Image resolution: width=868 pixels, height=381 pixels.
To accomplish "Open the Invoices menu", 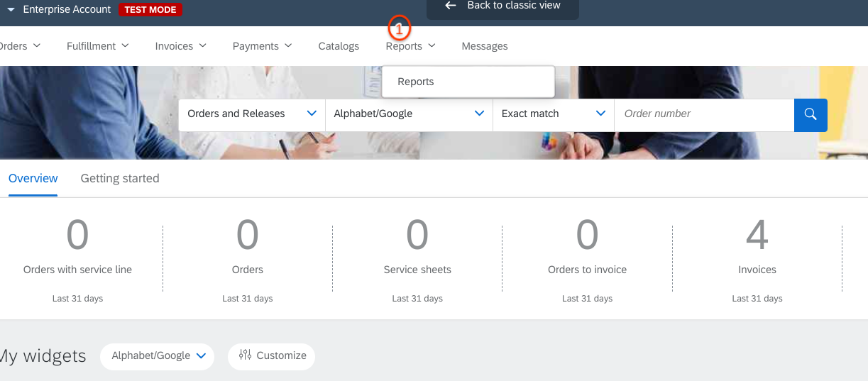I will 181,46.
